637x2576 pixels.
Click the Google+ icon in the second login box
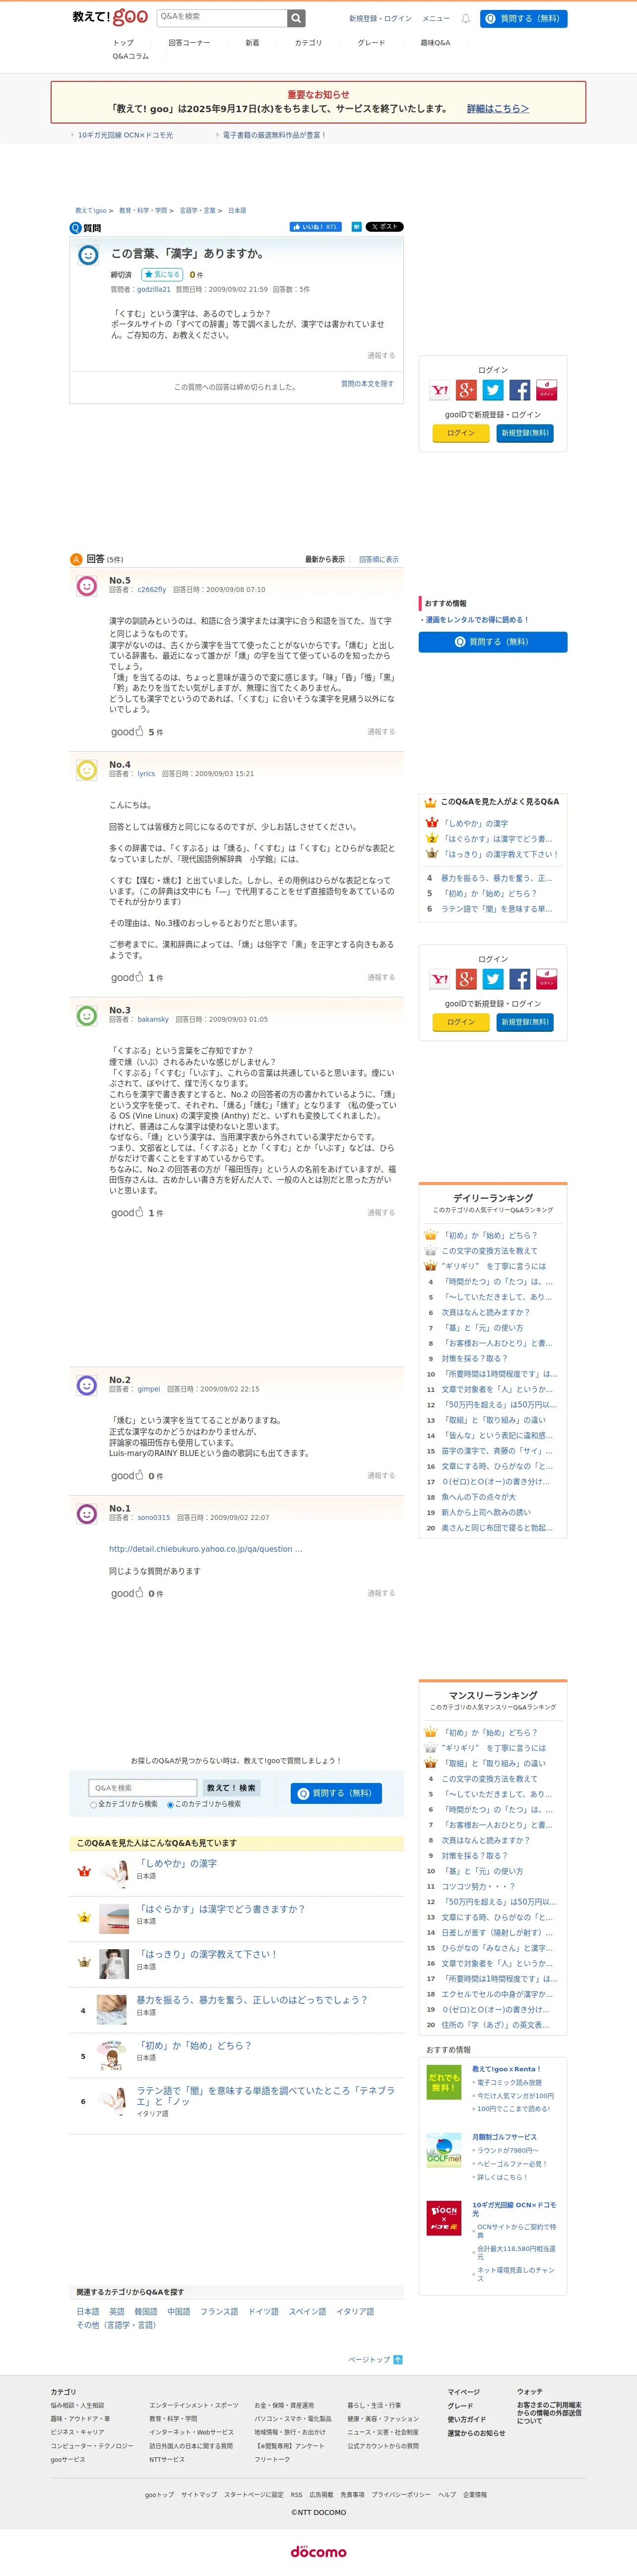[466, 980]
